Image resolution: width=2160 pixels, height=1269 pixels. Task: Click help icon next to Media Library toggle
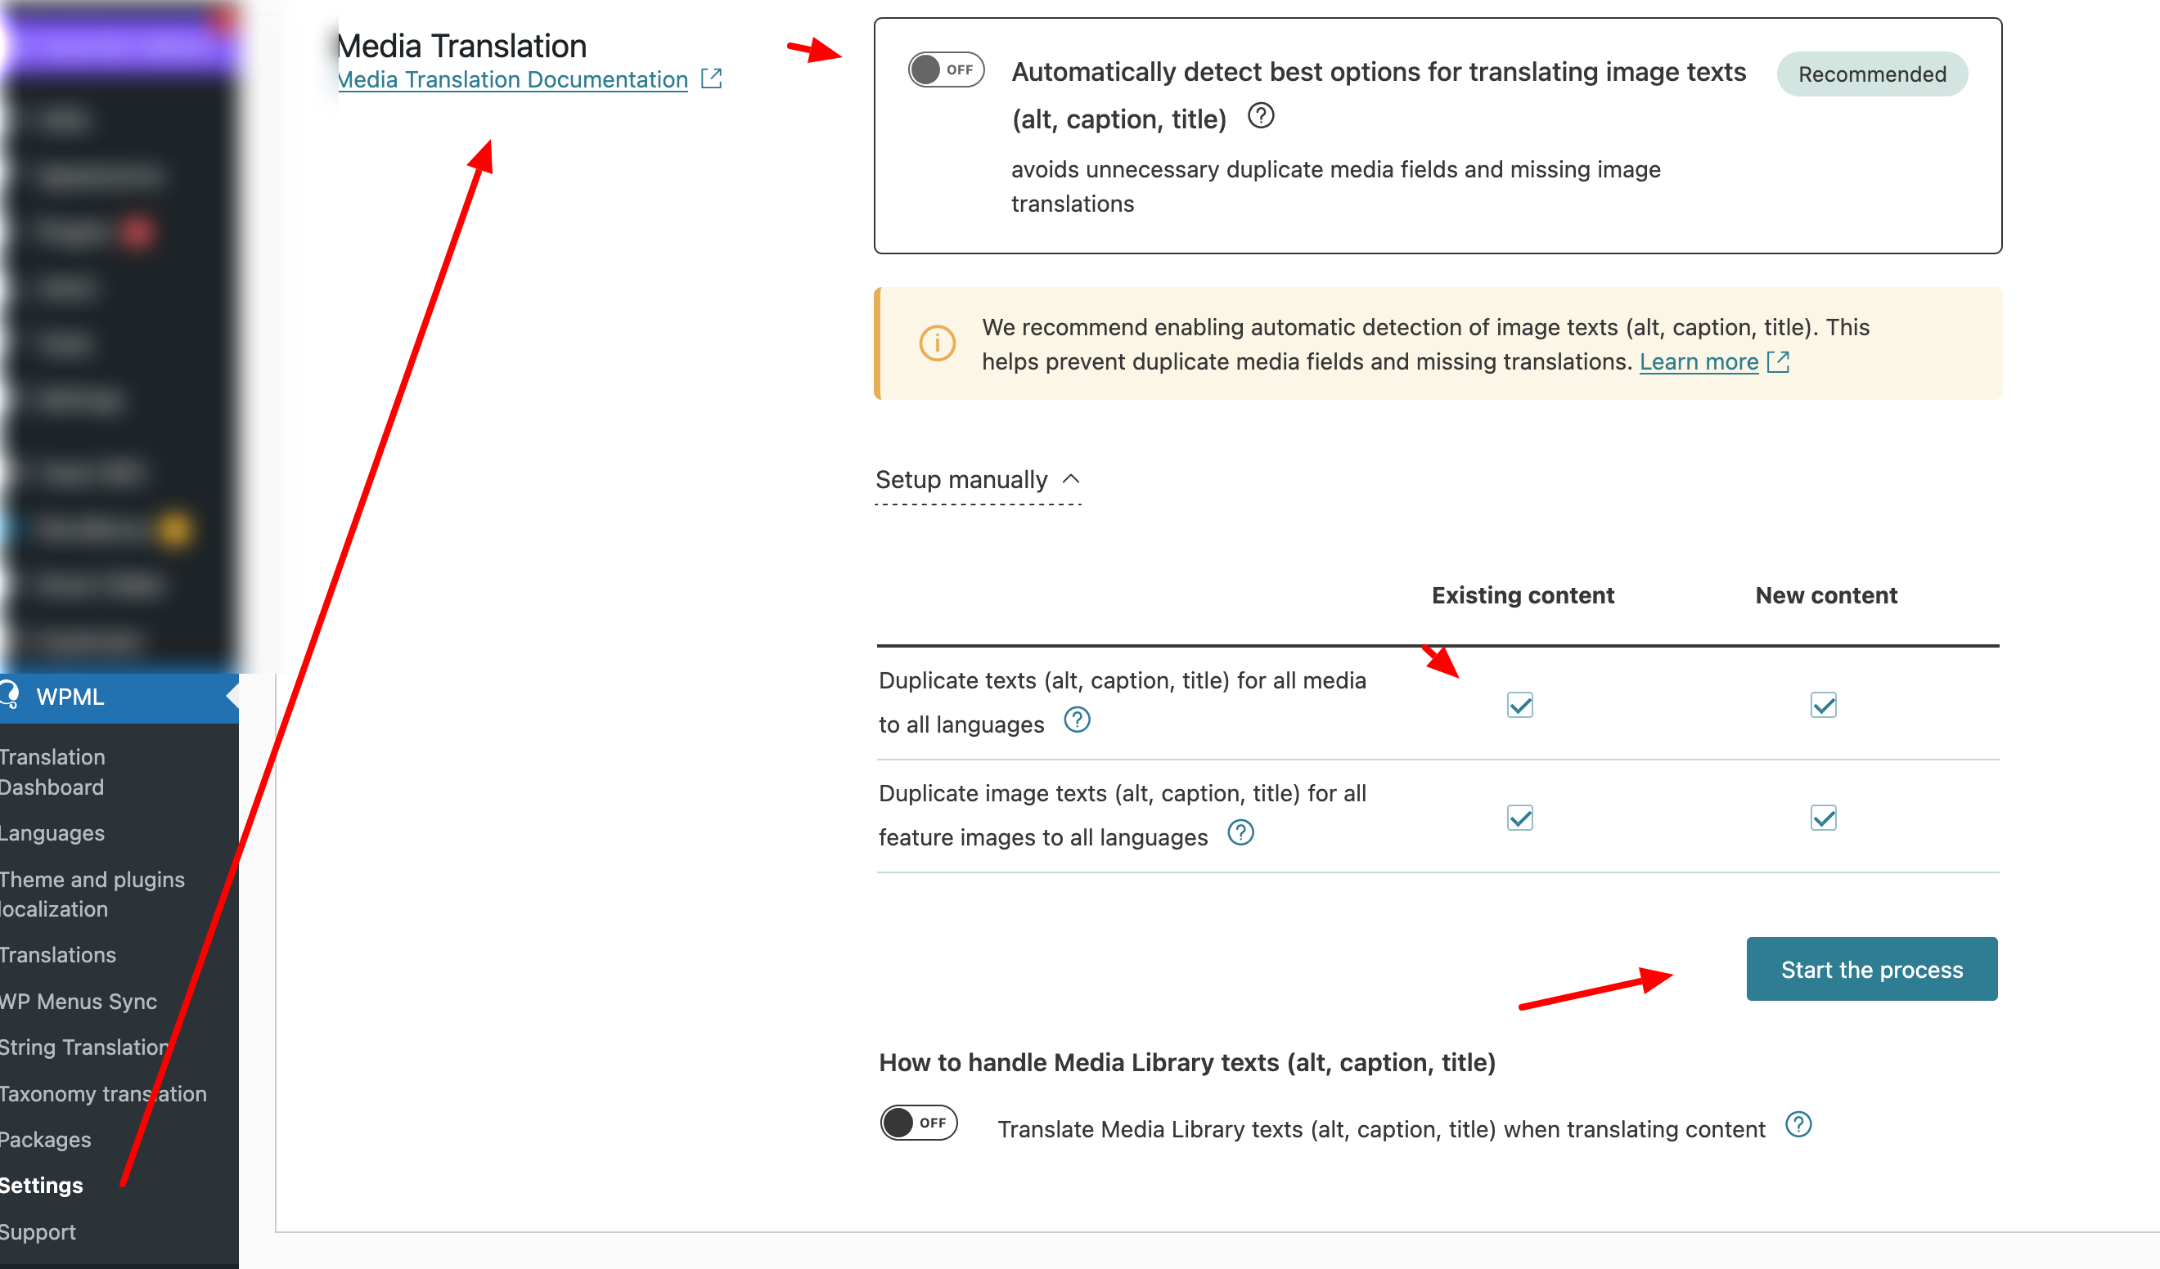pyautogui.click(x=1798, y=1125)
